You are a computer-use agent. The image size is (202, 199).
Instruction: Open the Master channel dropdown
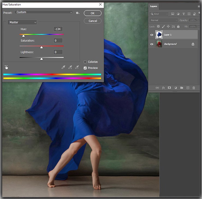coord(22,22)
